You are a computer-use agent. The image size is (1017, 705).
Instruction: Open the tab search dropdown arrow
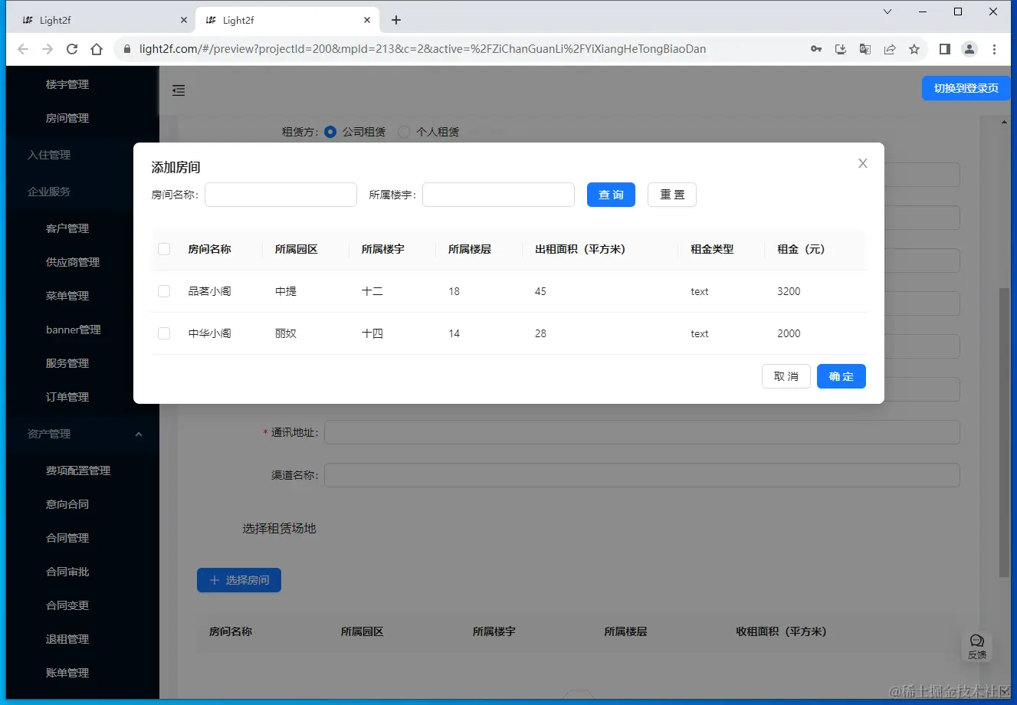point(887,11)
